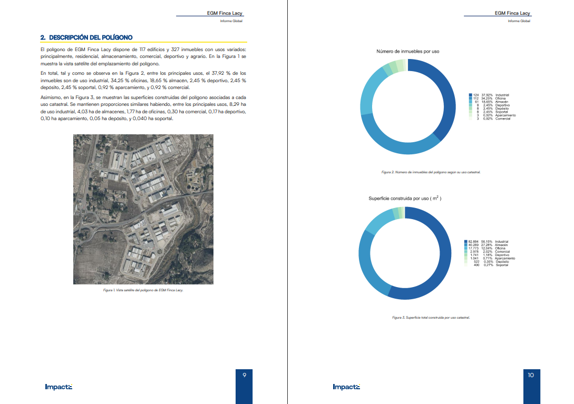Click the Industrial legend swatch in the inmuebles chart
The image size is (574, 404).
470,95
